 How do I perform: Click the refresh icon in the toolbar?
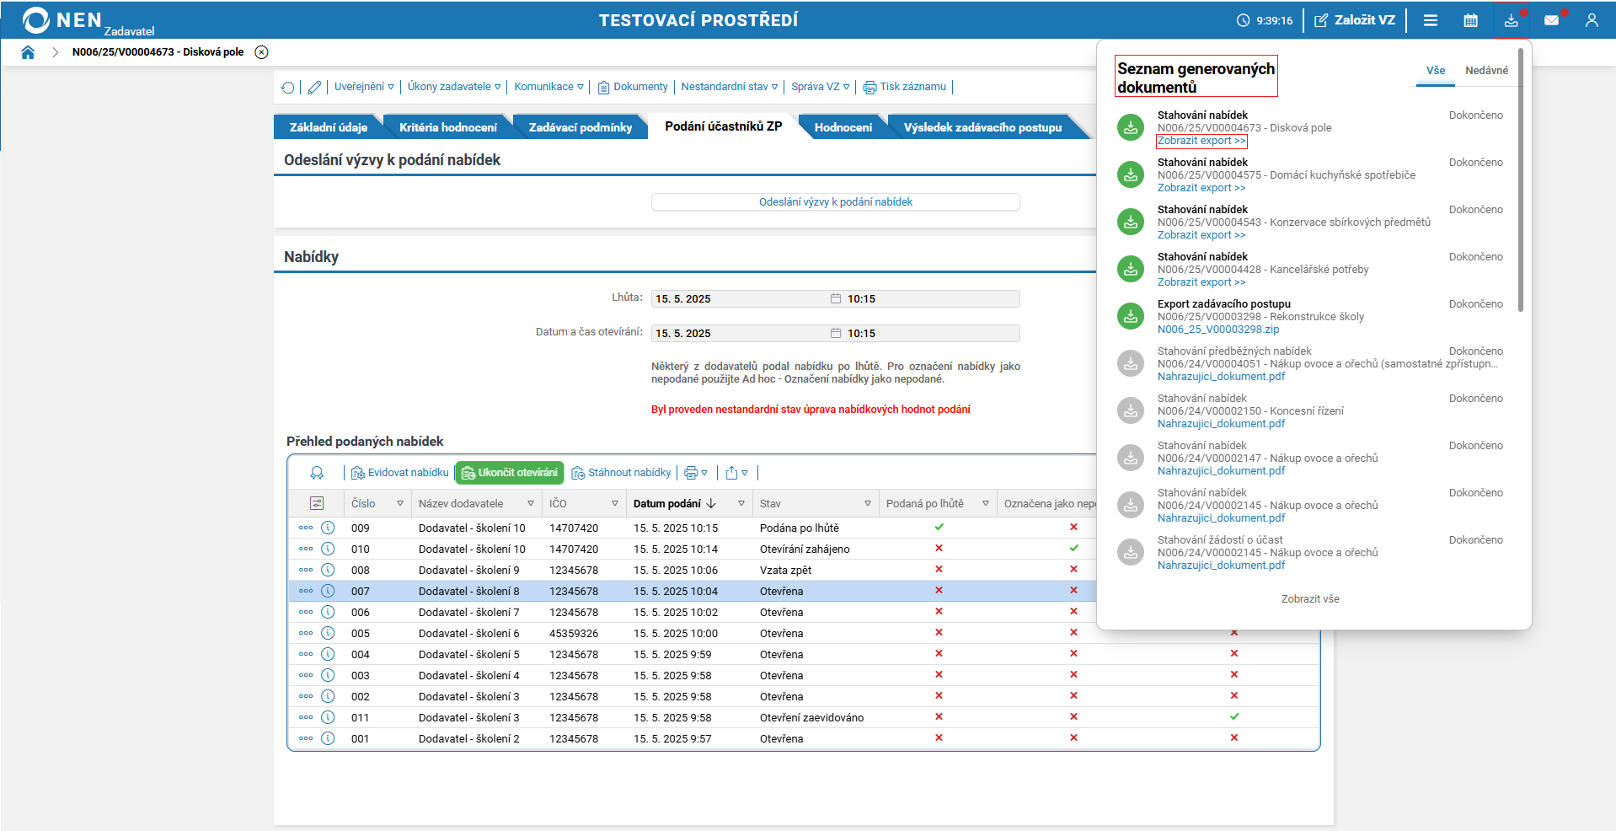click(288, 87)
